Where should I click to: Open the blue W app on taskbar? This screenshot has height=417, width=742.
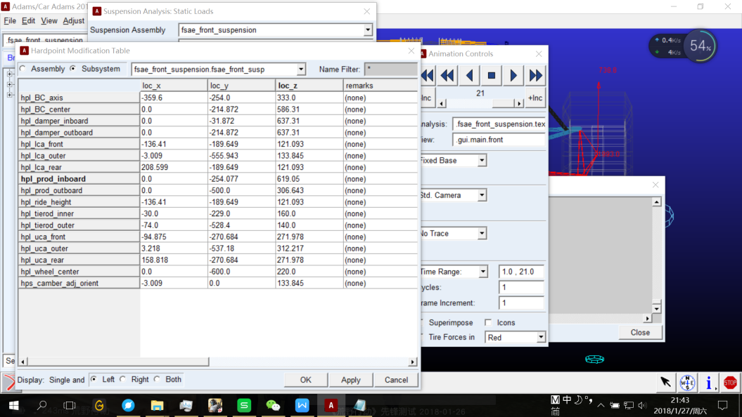(302, 405)
